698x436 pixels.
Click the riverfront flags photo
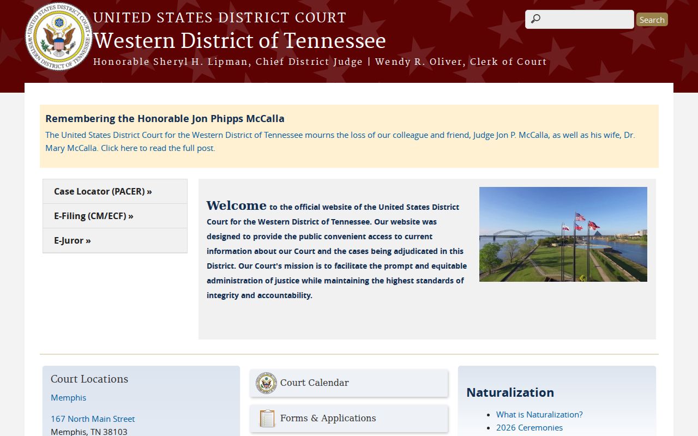tap(563, 234)
